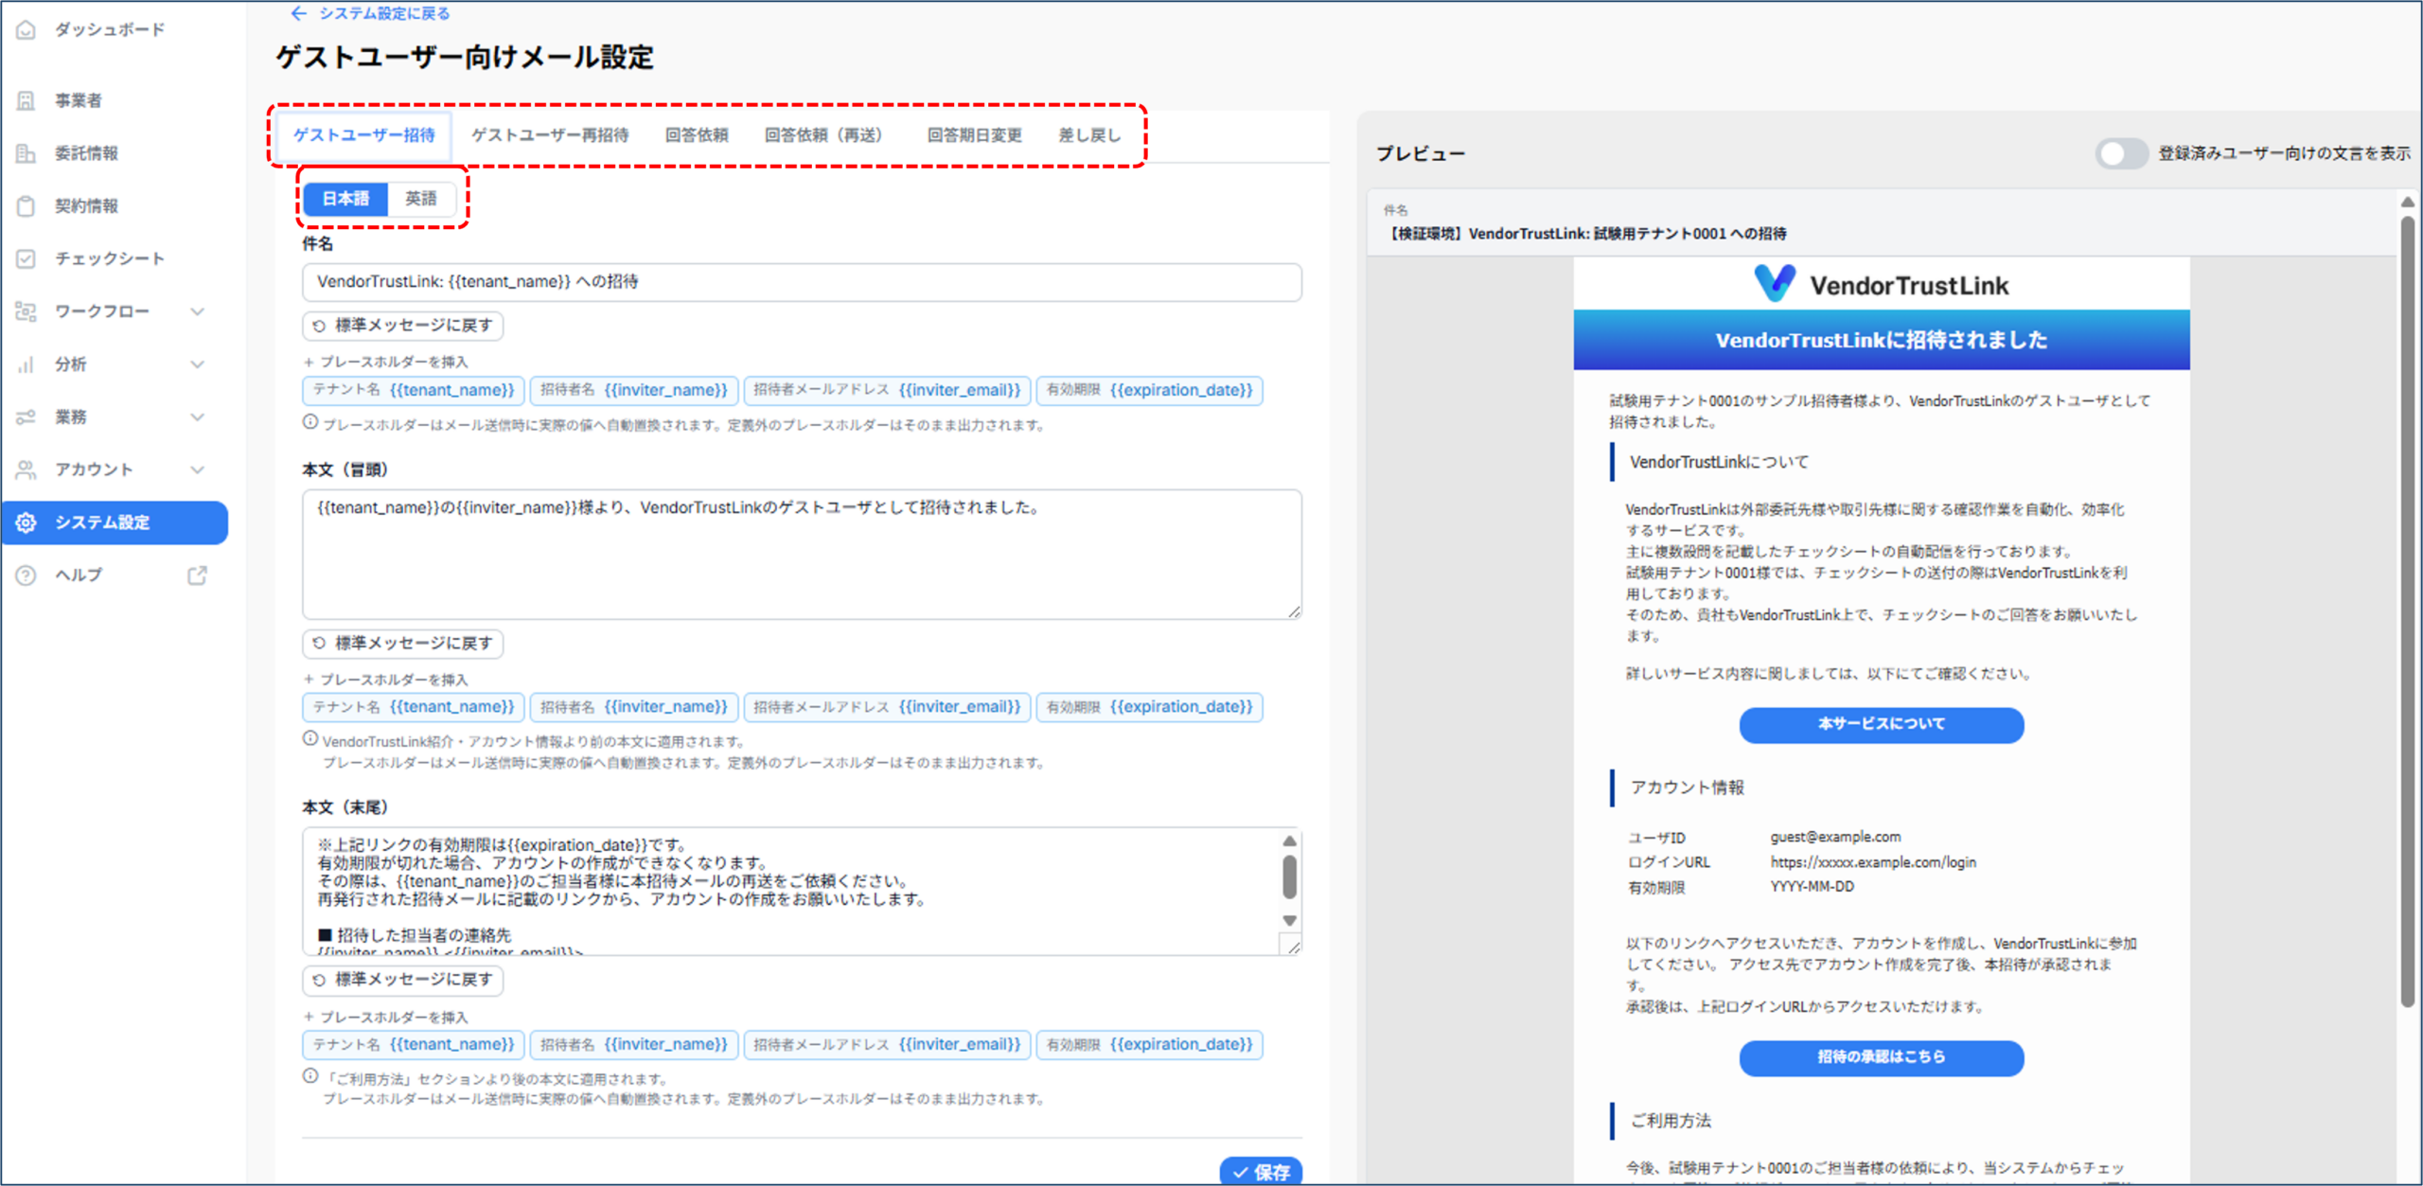
Task: Click https://xxxxx.example.com/login in preview
Action: (1872, 862)
